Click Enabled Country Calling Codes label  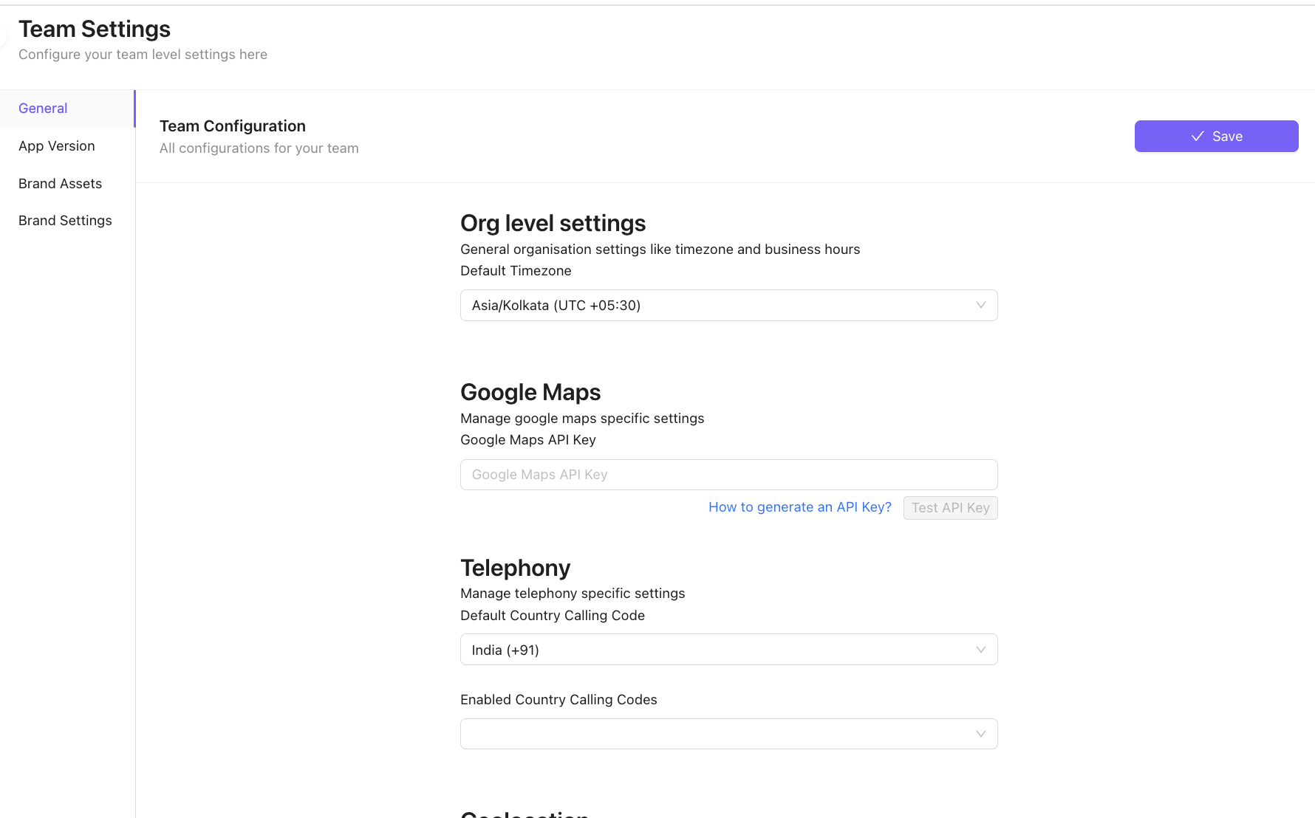pos(559,700)
